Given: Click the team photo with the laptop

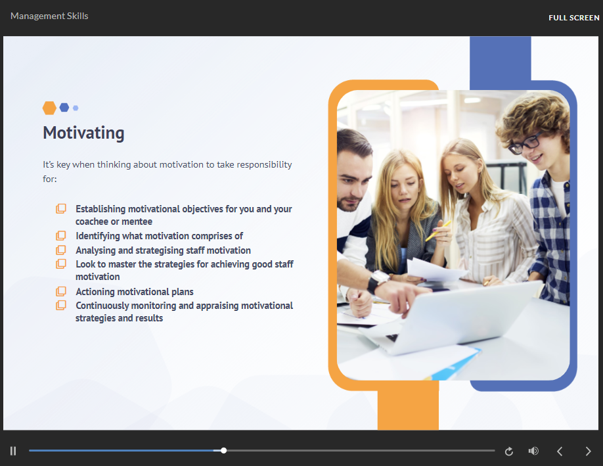Looking at the screenshot, I should click(x=453, y=235).
